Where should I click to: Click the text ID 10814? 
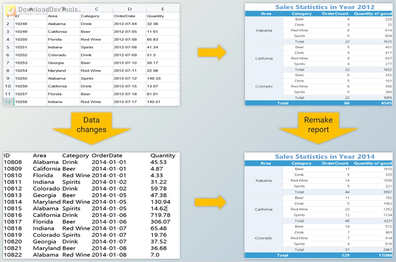pyautogui.click(x=13, y=202)
